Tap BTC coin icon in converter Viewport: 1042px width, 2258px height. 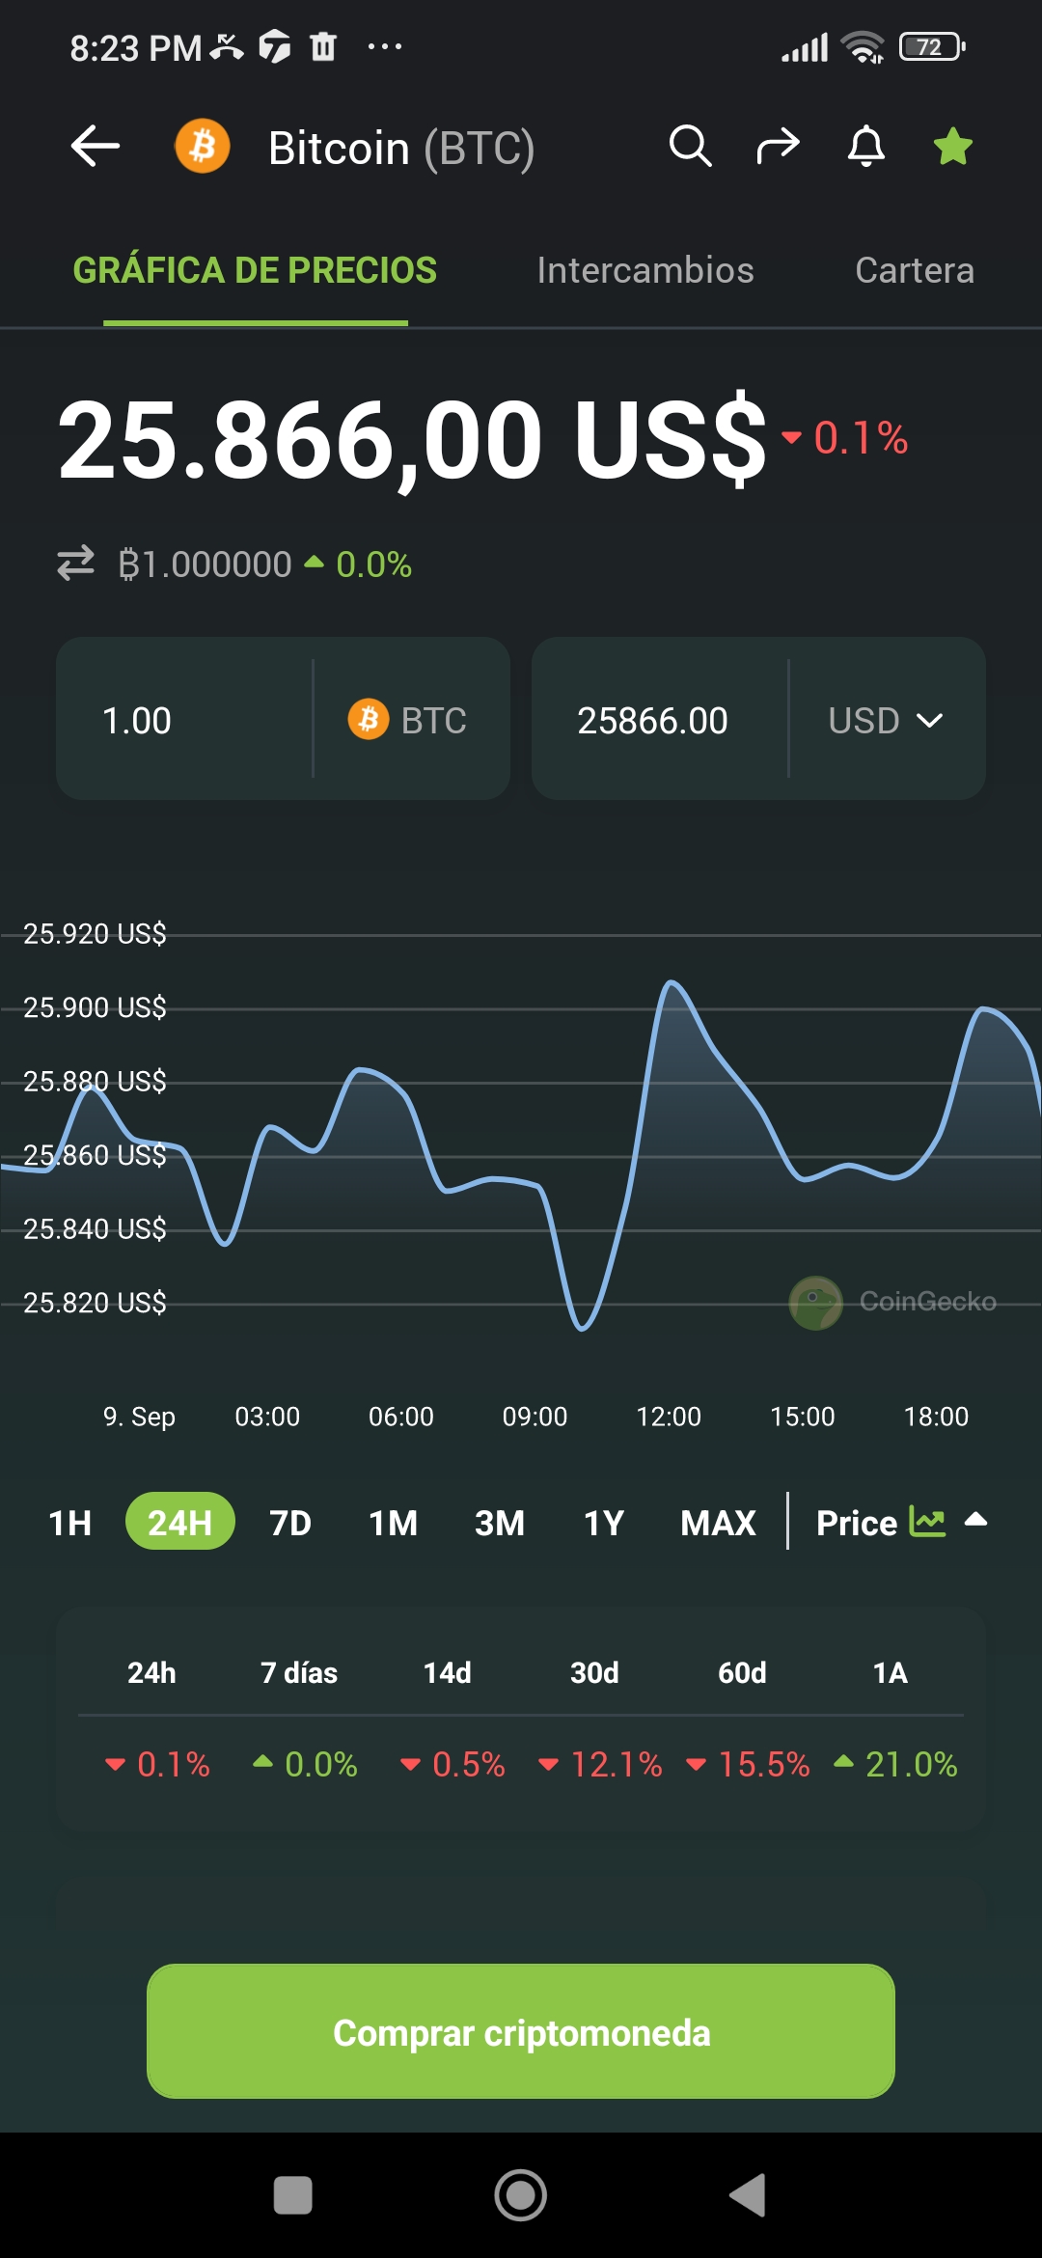[368, 720]
